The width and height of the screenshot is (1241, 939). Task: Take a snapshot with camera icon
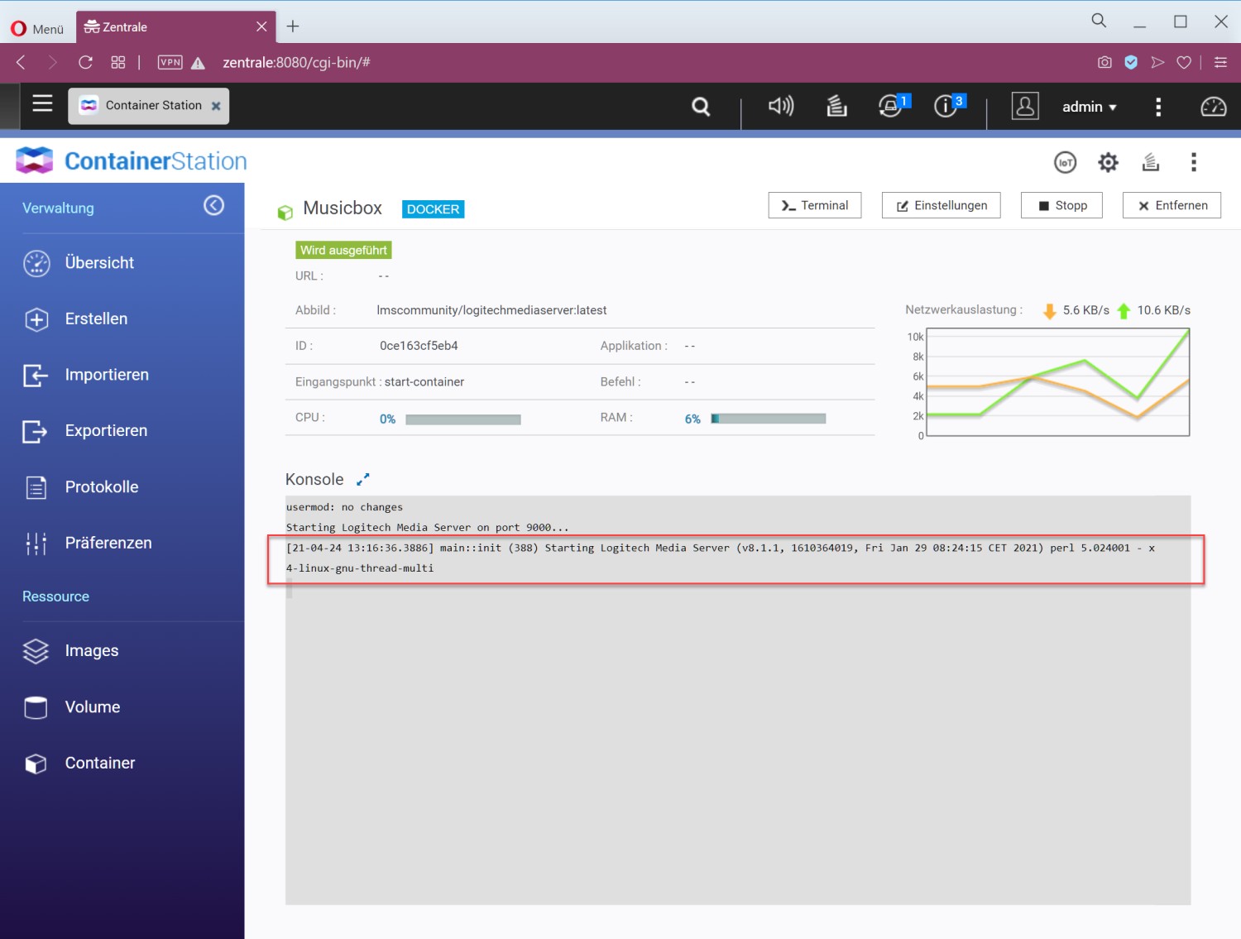pos(1104,63)
